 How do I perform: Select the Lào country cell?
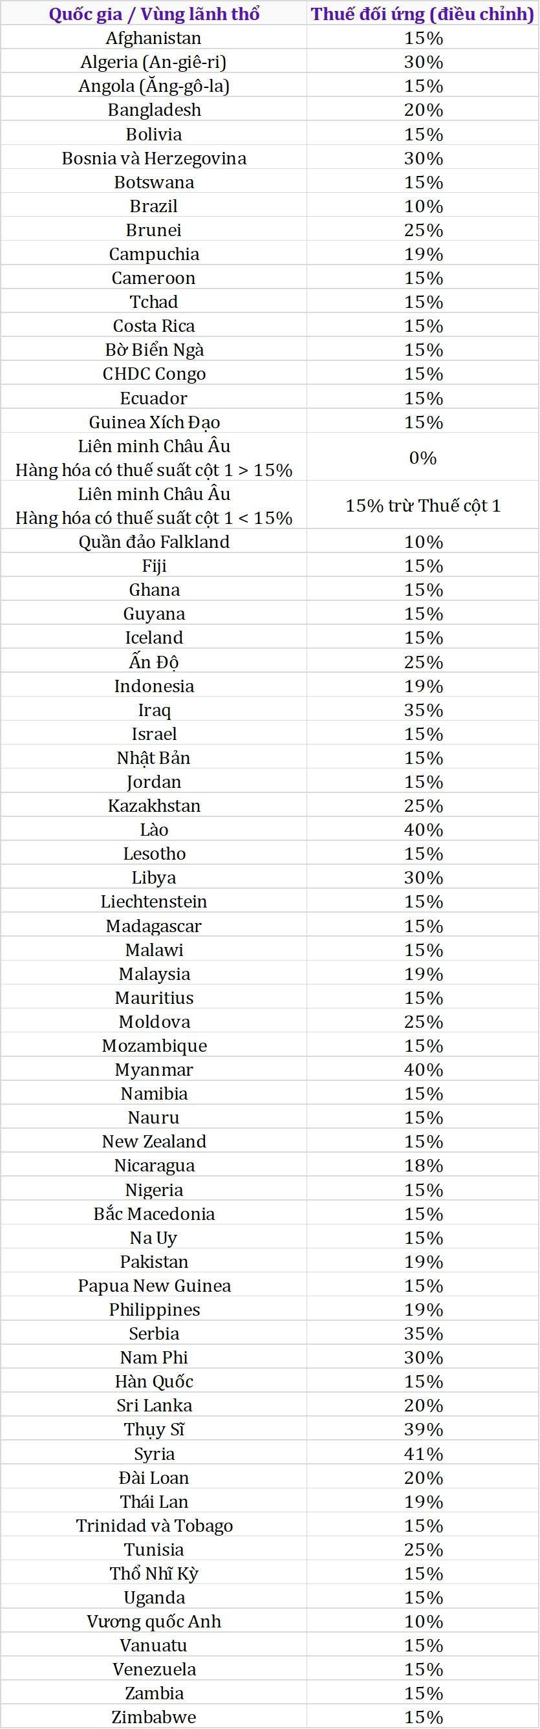[154, 829]
